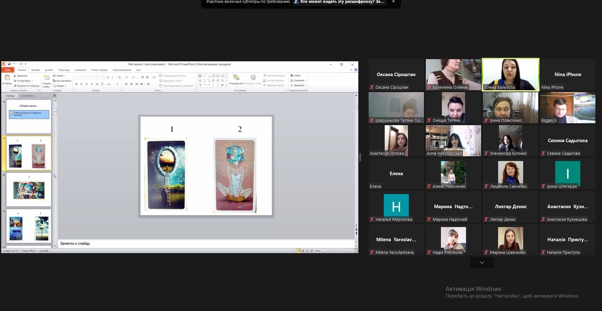
Task: Open PowerPoint help question mark icon
Action: (x=356, y=70)
